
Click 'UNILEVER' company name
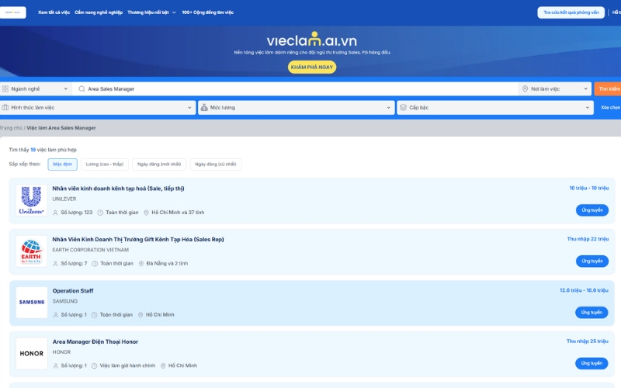[x=64, y=199]
